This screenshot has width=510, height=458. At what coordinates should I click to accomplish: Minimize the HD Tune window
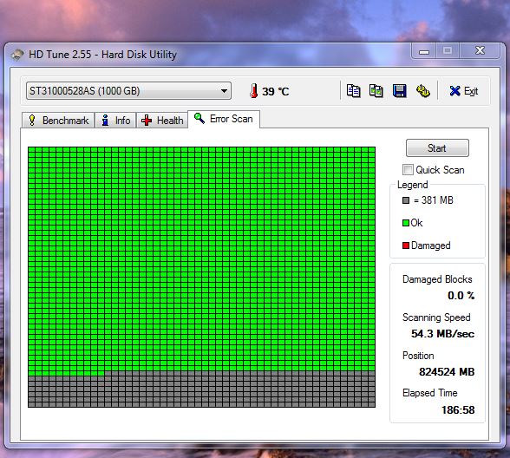[424, 52]
